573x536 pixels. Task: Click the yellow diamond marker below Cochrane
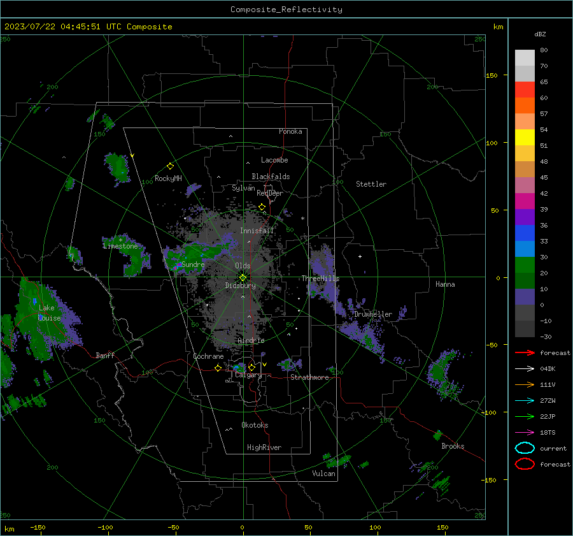pos(218,368)
